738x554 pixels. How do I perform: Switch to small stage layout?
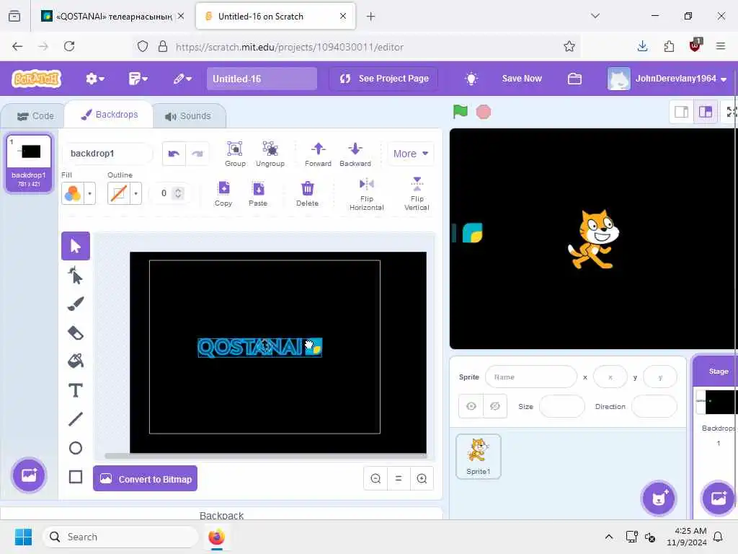tap(682, 112)
